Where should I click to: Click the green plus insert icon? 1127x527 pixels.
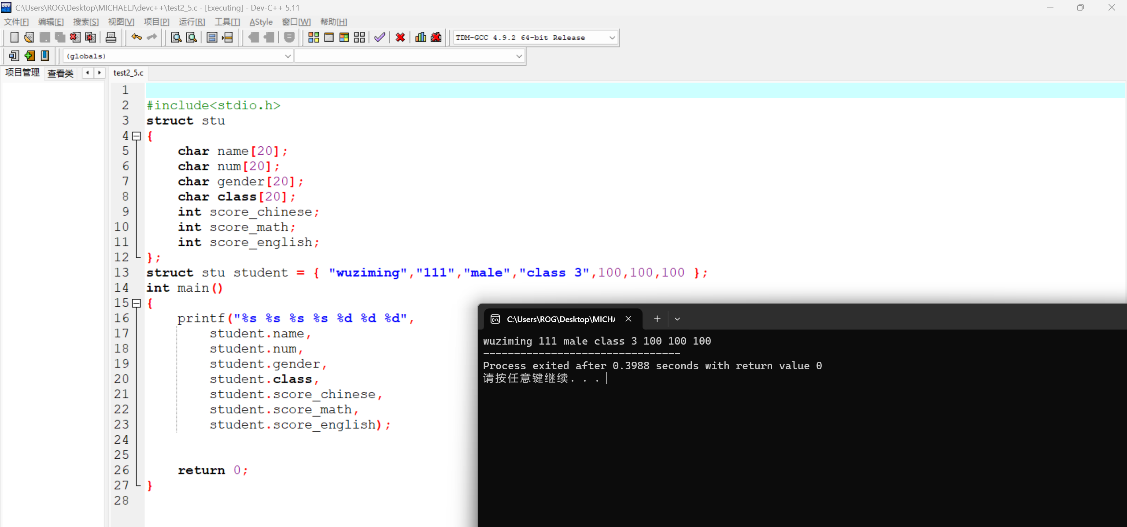click(30, 56)
